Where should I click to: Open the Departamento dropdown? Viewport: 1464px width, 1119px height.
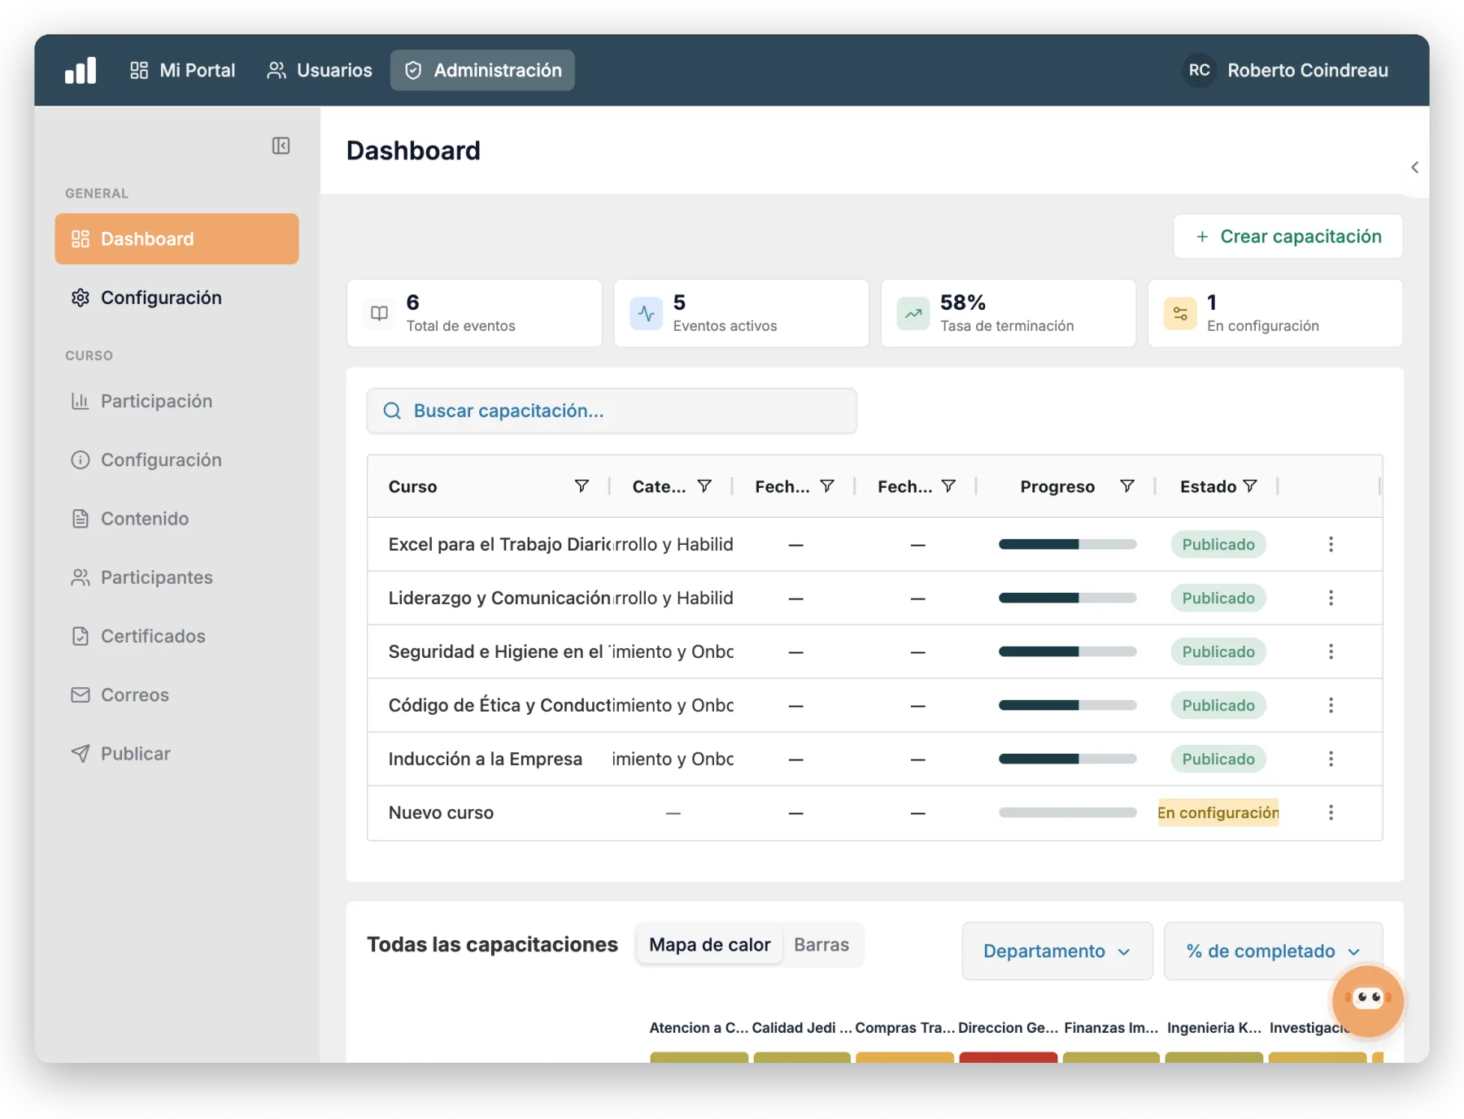[1057, 951]
